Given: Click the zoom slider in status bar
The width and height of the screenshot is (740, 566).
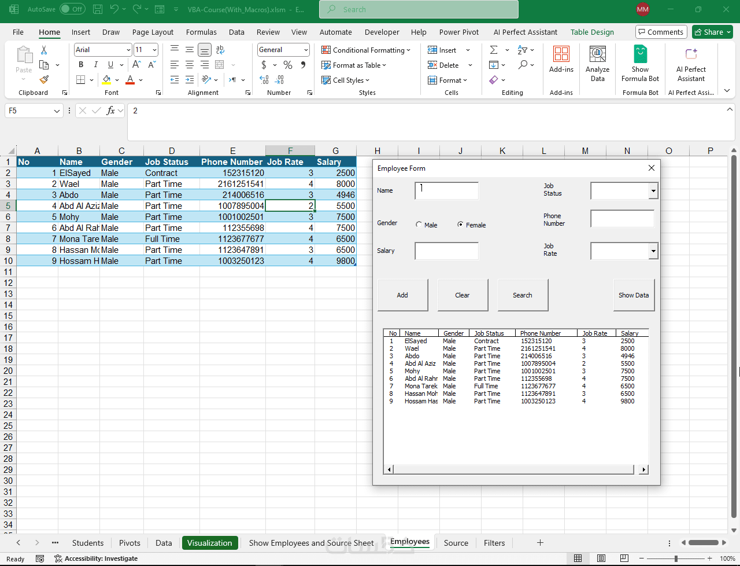Looking at the screenshot, I should click(676, 558).
